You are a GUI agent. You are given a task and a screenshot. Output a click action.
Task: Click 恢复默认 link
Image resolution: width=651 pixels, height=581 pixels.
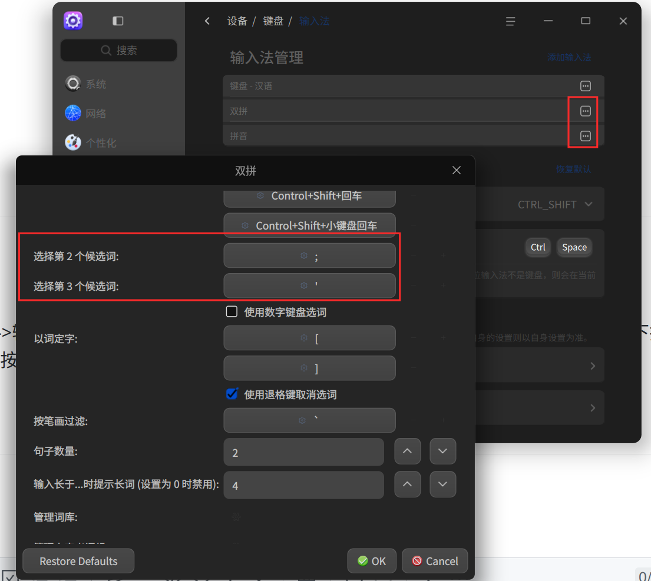coord(573,169)
